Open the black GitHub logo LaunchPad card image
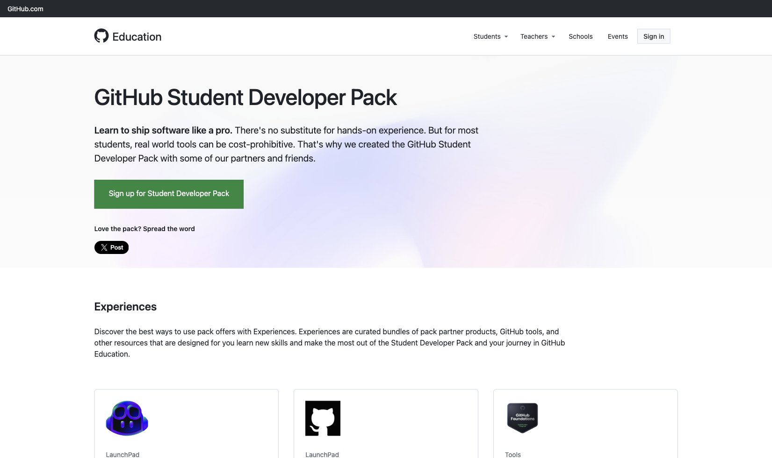This screenshot has width=772, height=458. [x=323, y=418]
